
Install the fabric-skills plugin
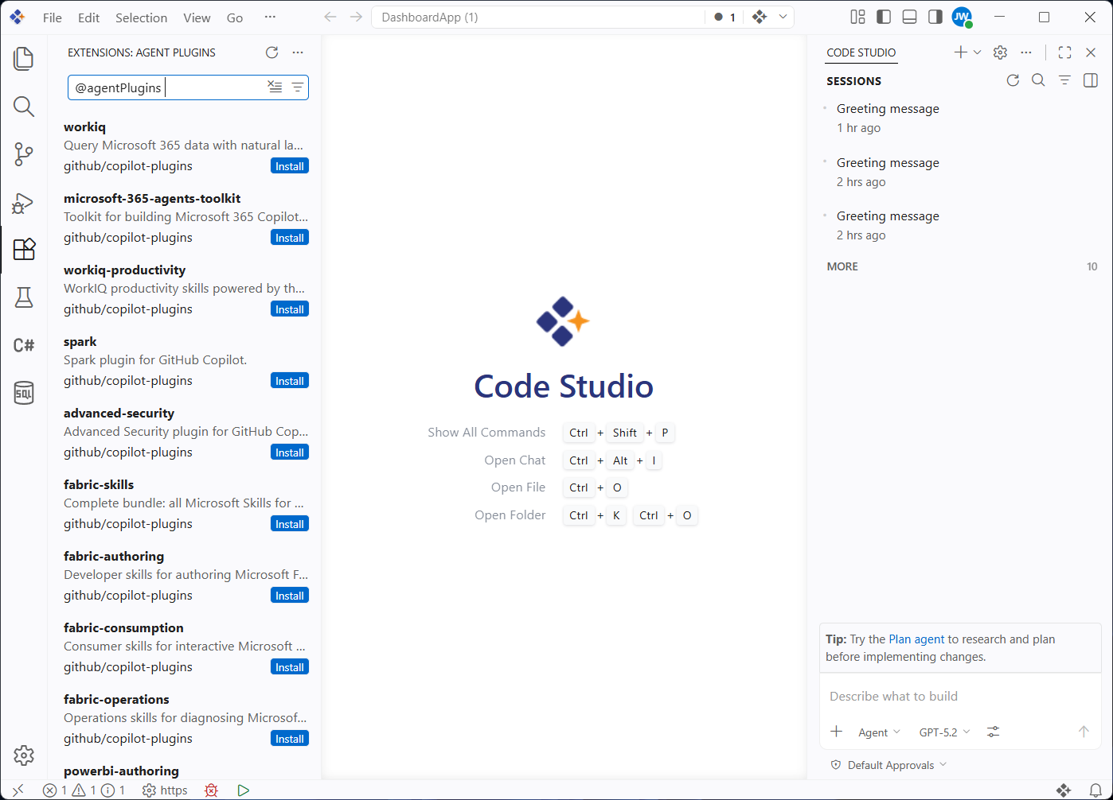click(290, 524)
